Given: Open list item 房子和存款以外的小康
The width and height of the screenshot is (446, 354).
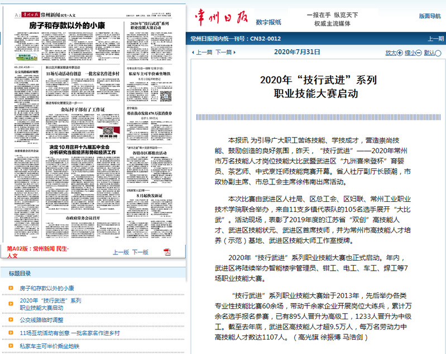Looking at the screenshot, I should click(x=47, y=288).
